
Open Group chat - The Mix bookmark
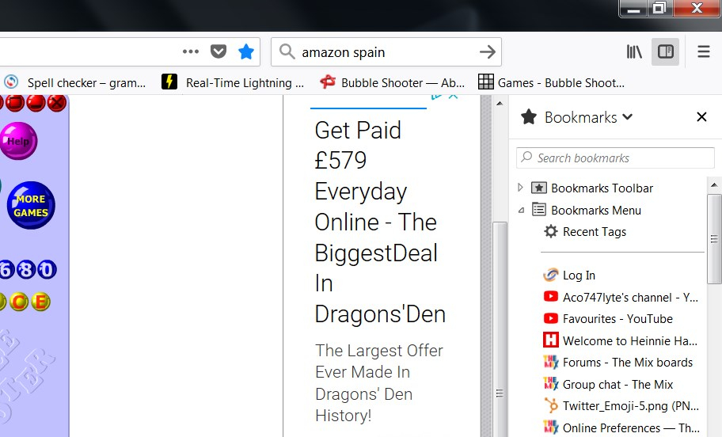tap(608, 384)
